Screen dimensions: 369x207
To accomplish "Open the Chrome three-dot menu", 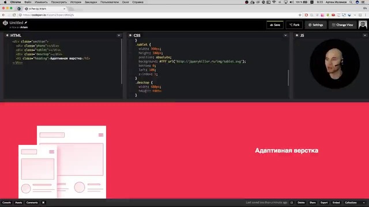I will [365, 15].
